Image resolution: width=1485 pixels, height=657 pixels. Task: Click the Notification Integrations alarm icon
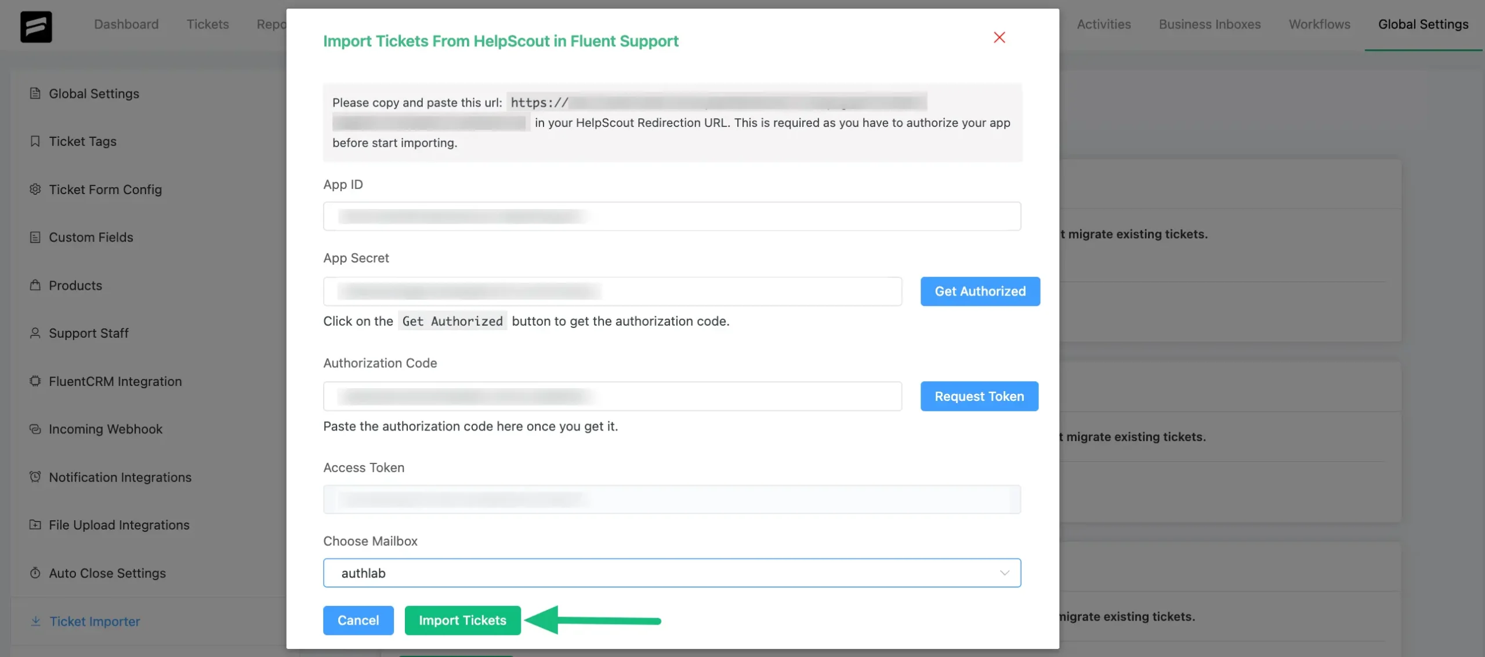click(x=35, y=477)
